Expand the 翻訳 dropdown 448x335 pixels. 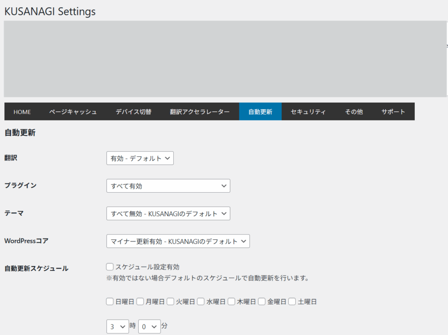pos(140,158)
